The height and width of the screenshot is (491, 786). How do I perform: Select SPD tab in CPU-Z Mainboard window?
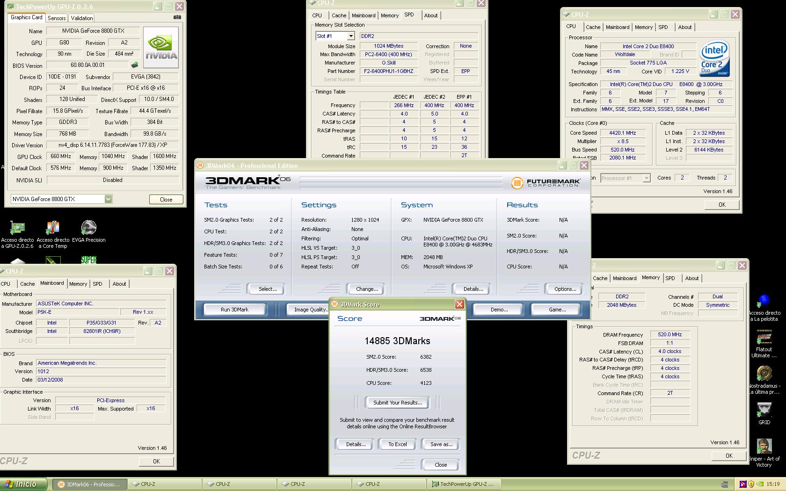click(x=97, y=284)
